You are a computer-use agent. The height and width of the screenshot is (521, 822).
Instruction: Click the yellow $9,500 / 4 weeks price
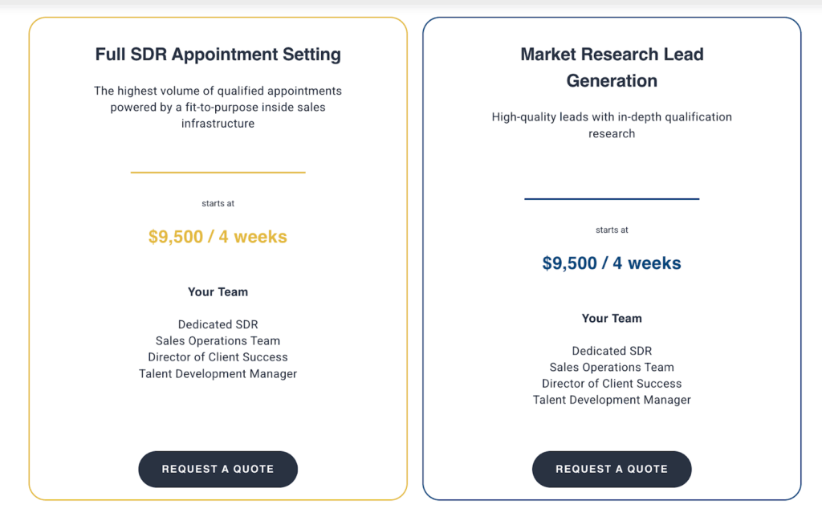(x=218, y=237)
